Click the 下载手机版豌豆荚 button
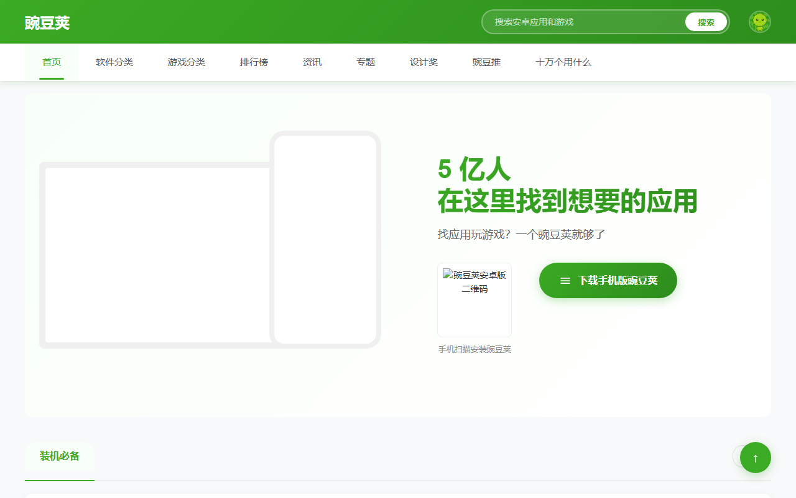Screen dimensions: 796x498 click(x=608, y=280)
